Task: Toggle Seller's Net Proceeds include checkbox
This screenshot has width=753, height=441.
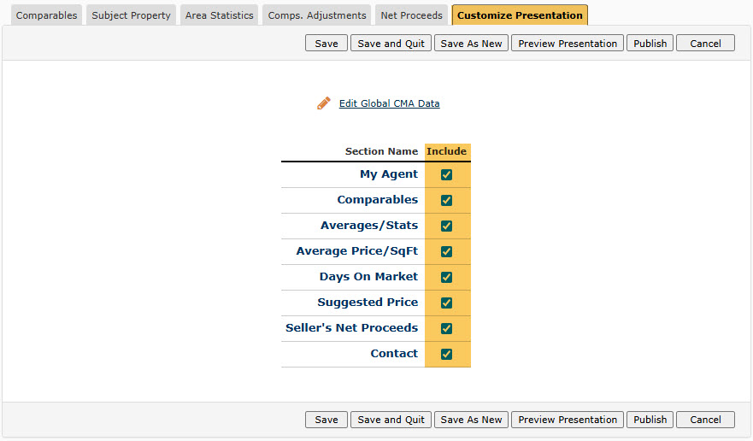Action: pyautogui.click(x=447, y=328)
